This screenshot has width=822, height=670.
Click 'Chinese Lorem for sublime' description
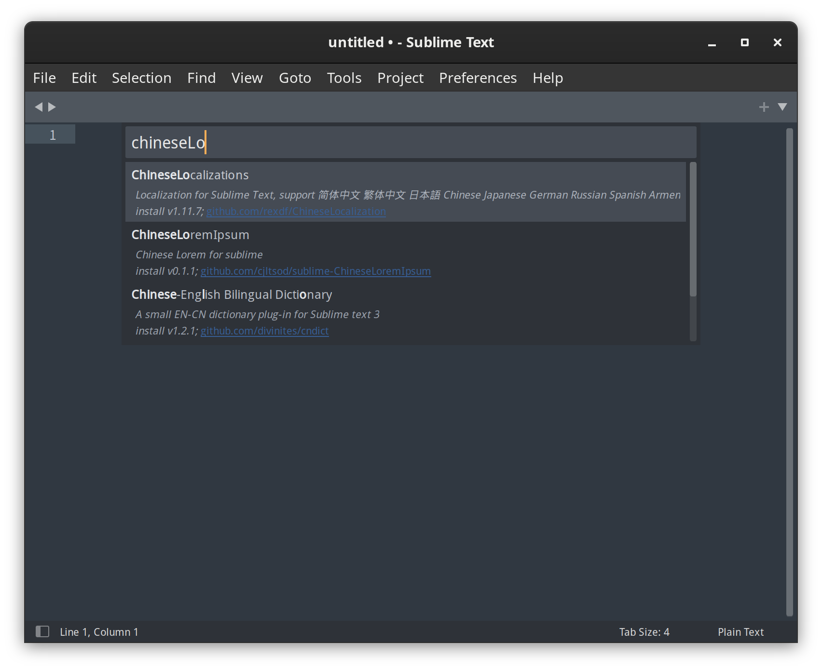tap(199, 255)
